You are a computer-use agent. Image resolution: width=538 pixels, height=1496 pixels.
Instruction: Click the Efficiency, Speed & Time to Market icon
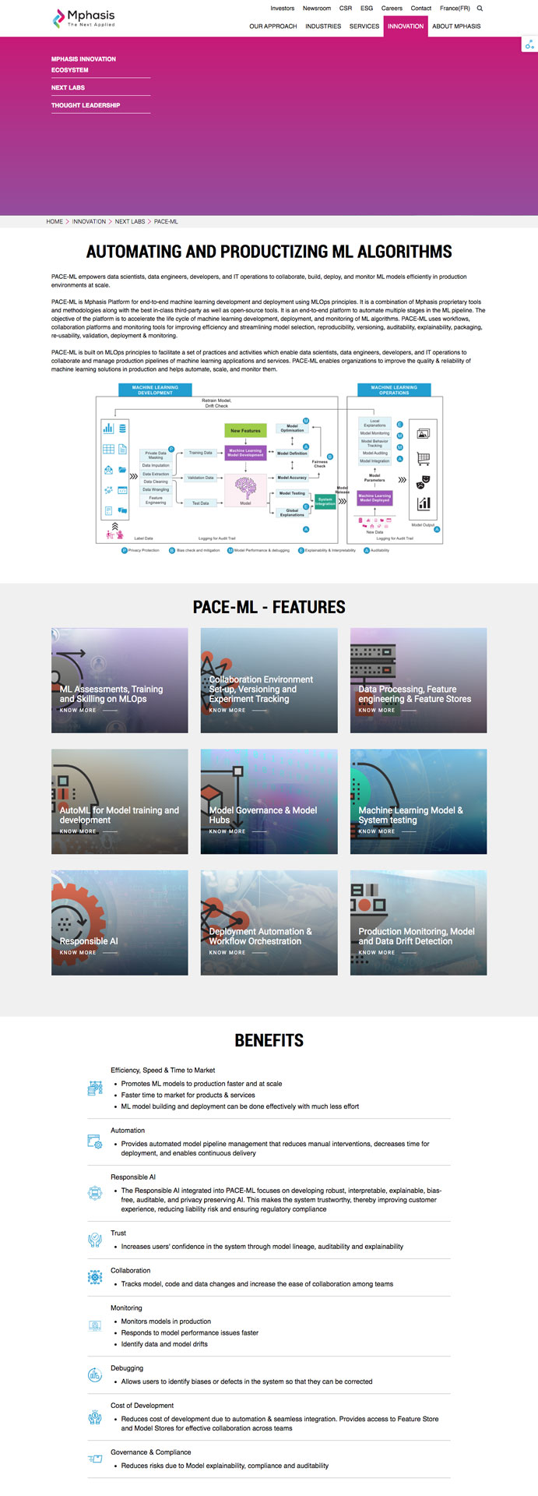pos(95,1088)
